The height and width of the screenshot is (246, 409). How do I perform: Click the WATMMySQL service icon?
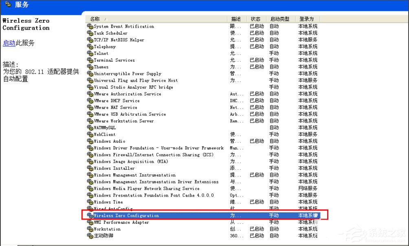(90, 127)
